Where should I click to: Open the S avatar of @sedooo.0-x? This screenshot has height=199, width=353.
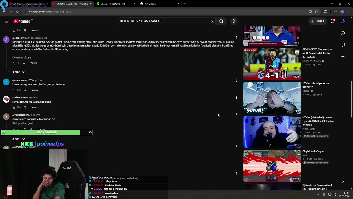click(6, 40)
